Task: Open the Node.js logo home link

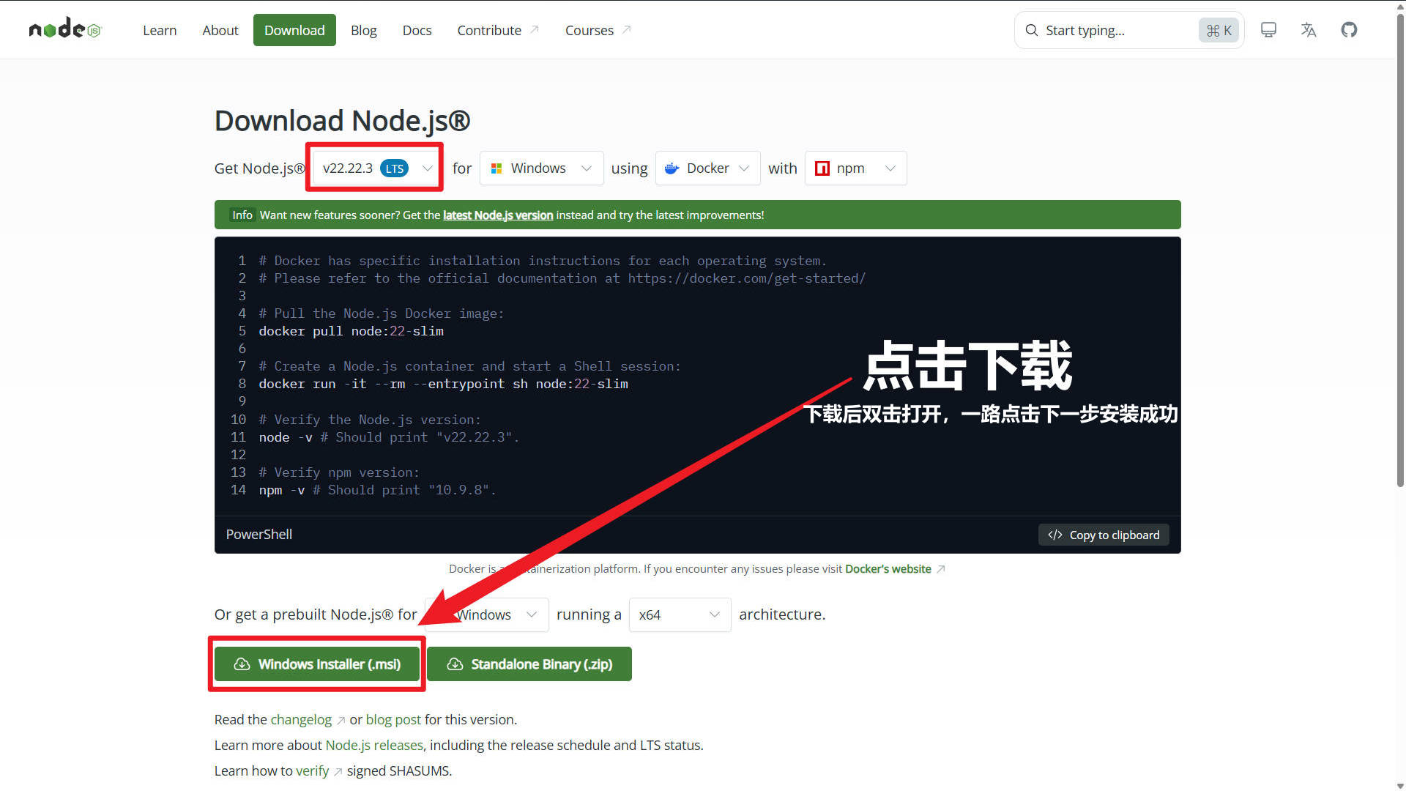Action: coord(65,29)
